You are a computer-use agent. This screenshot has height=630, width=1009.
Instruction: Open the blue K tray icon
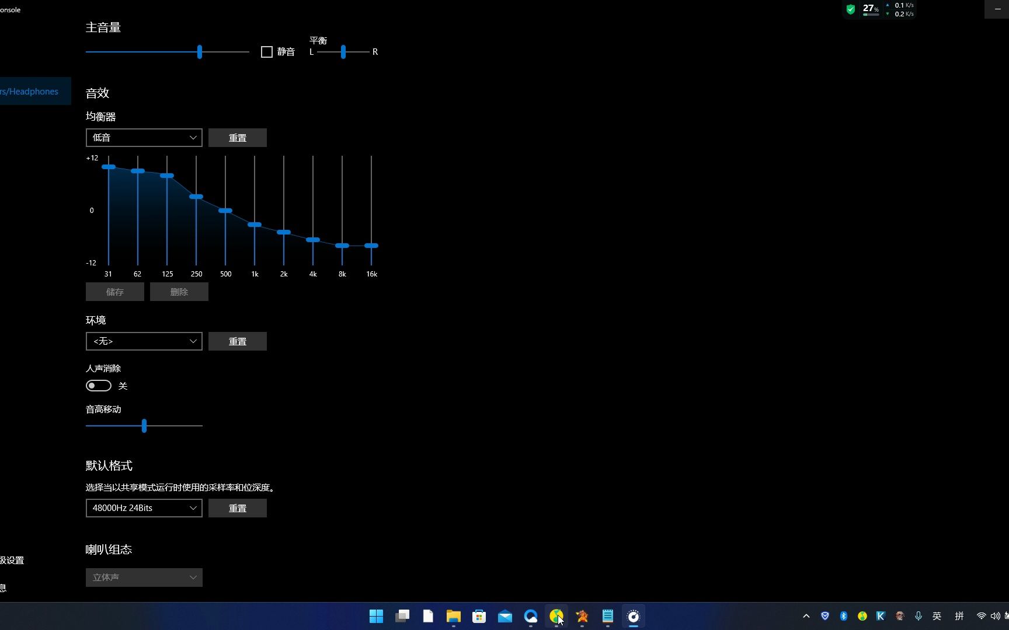point(881,616)
